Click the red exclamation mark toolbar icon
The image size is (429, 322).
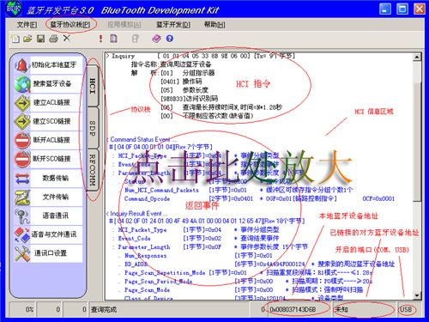point(100,39)
